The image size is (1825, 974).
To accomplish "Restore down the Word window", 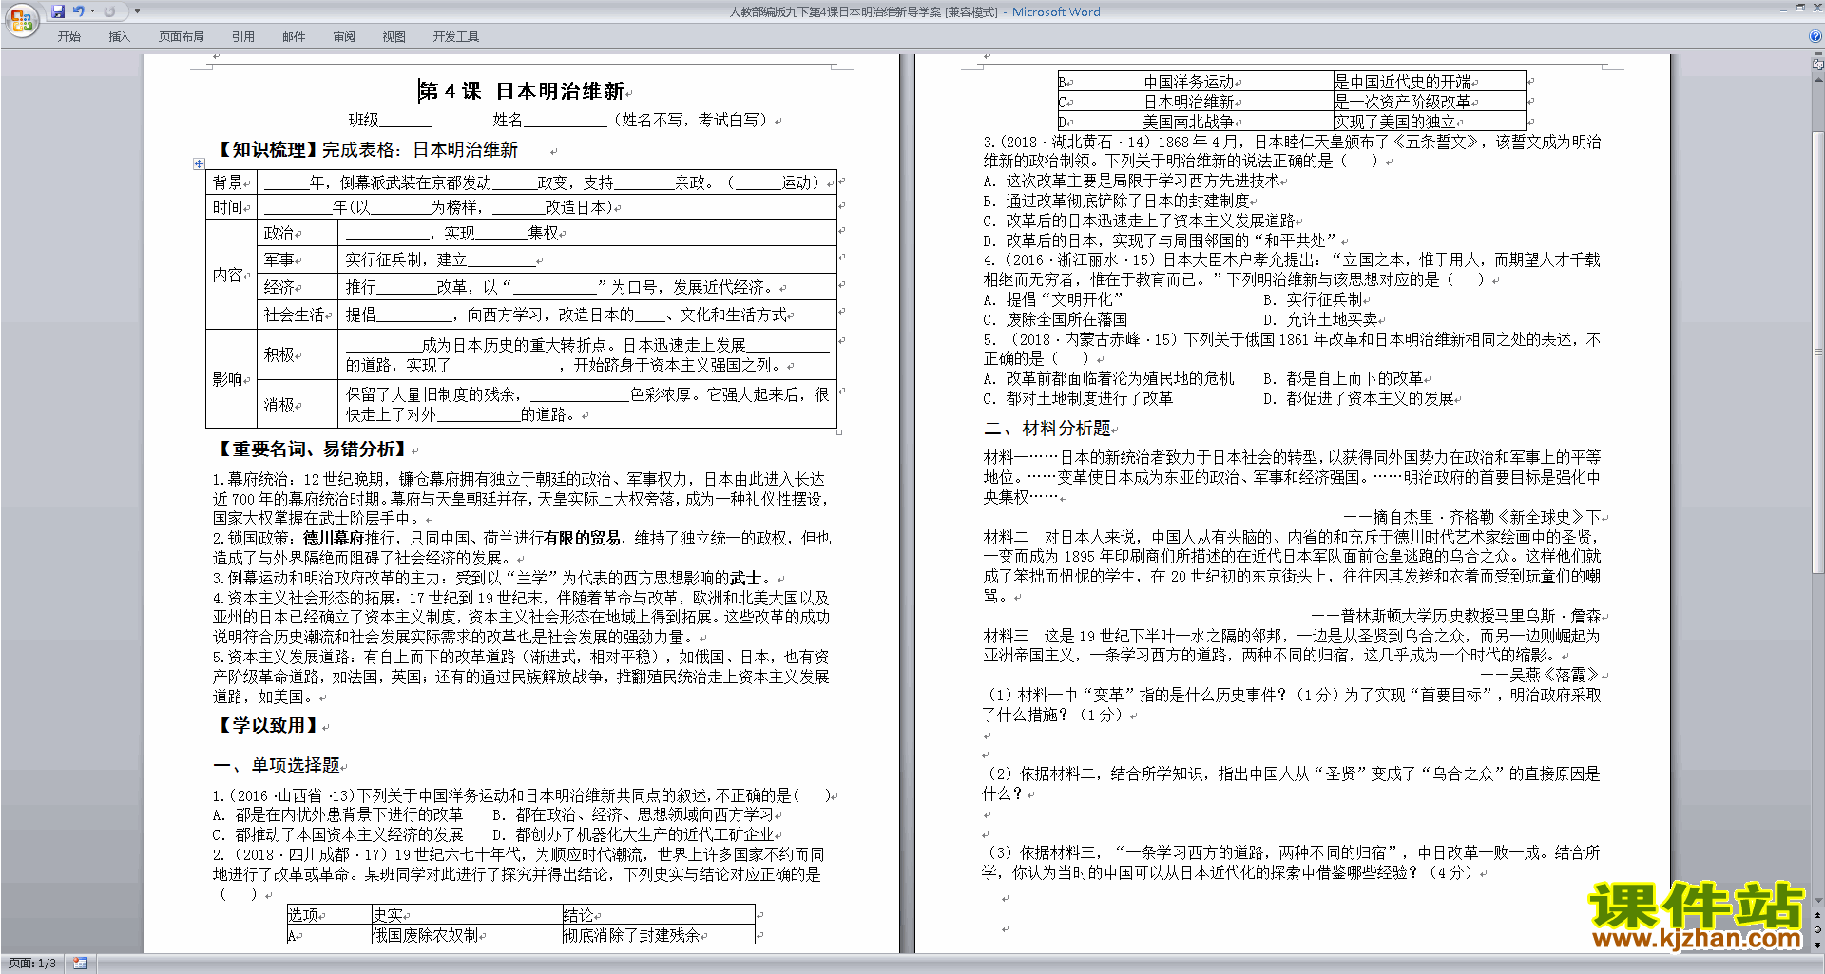I will tap(1800, 8).
